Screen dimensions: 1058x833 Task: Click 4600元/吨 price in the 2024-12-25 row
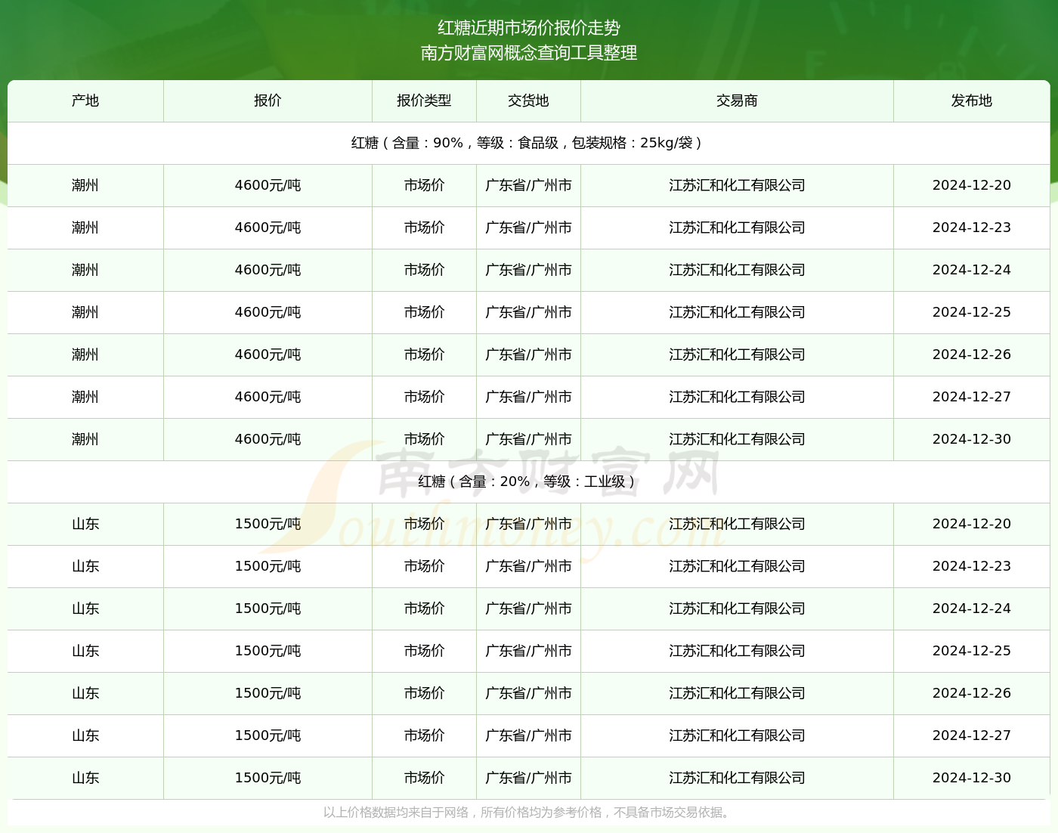click(x=268, y=312)
